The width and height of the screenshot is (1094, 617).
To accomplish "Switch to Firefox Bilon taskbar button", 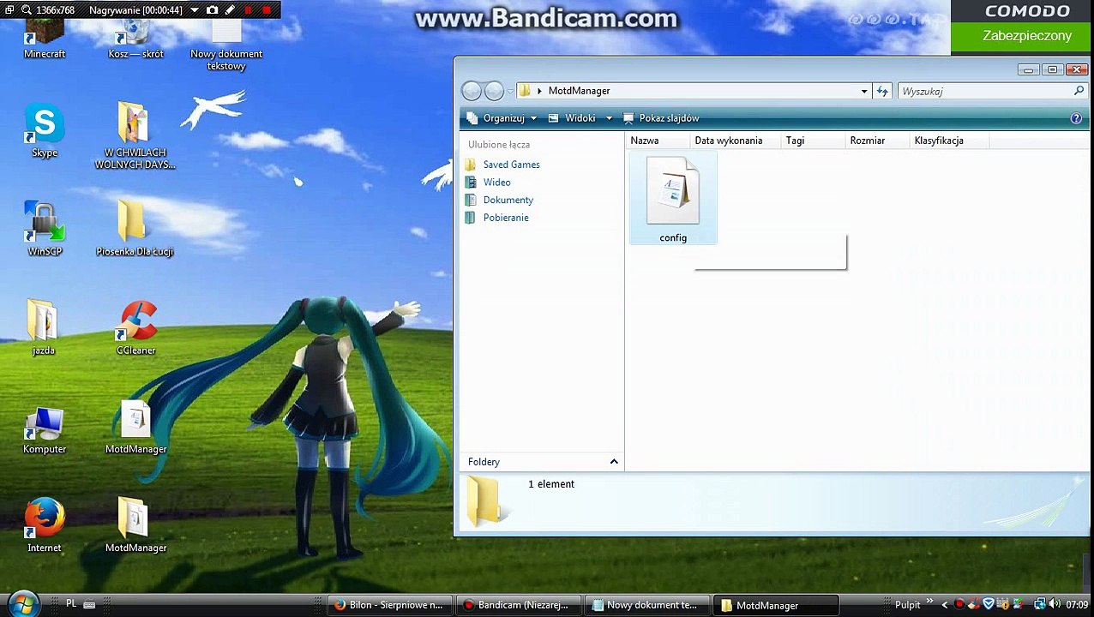I will click(390, 605).
